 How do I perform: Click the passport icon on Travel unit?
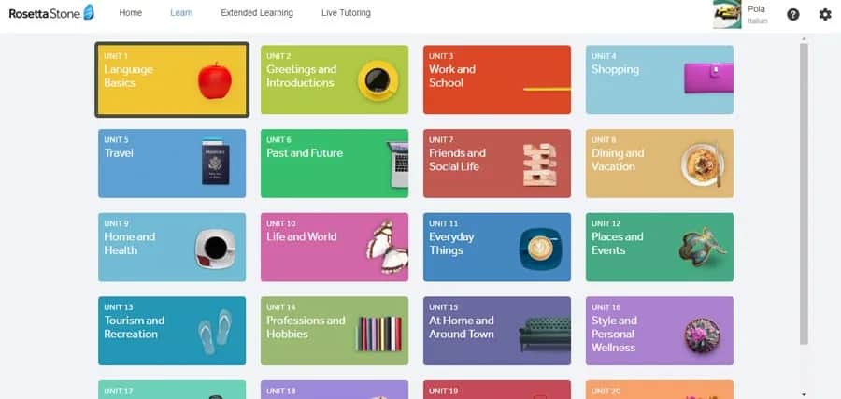[x=215, y=164]
